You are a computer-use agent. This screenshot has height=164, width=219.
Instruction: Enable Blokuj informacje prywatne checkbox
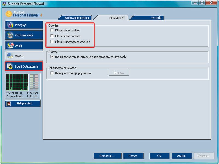(52, 73)
